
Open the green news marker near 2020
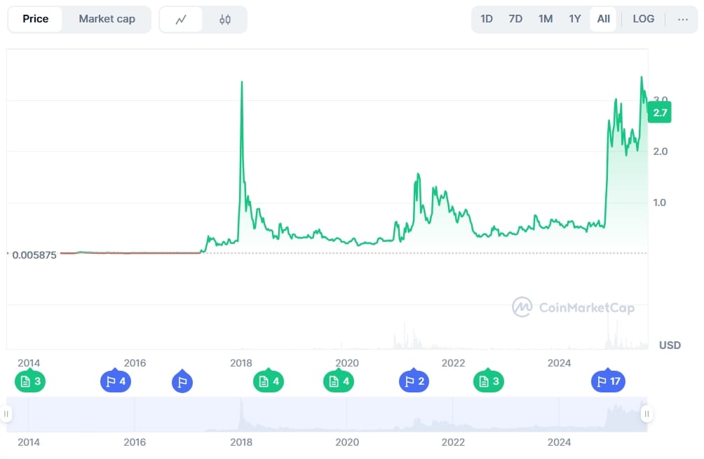coord(339,381)
